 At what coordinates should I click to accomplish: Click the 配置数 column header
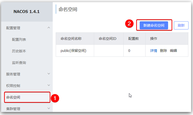[134, 39]
